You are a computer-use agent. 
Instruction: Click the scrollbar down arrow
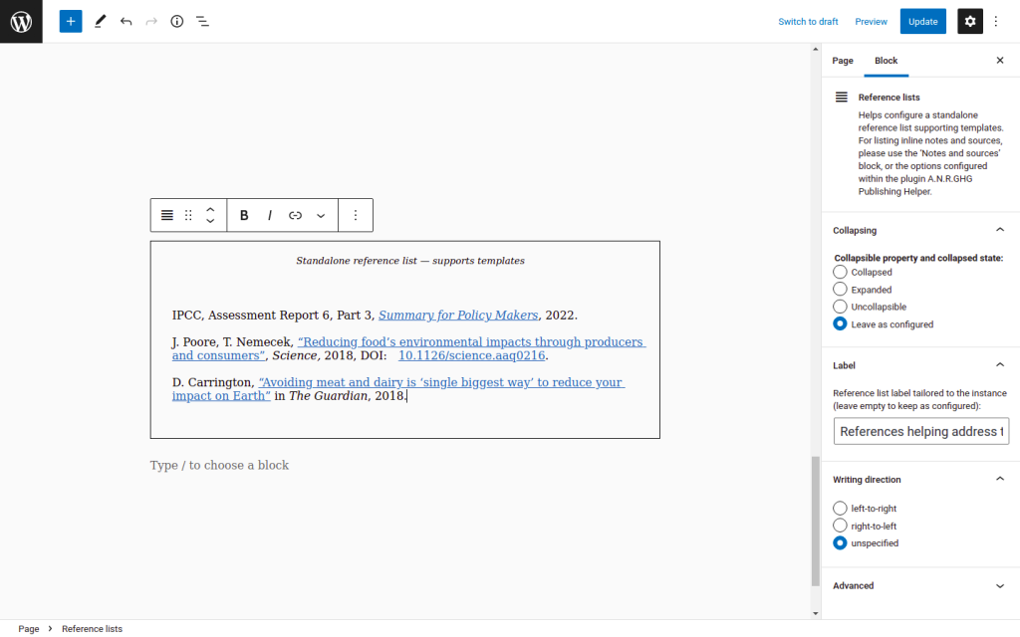815,613
